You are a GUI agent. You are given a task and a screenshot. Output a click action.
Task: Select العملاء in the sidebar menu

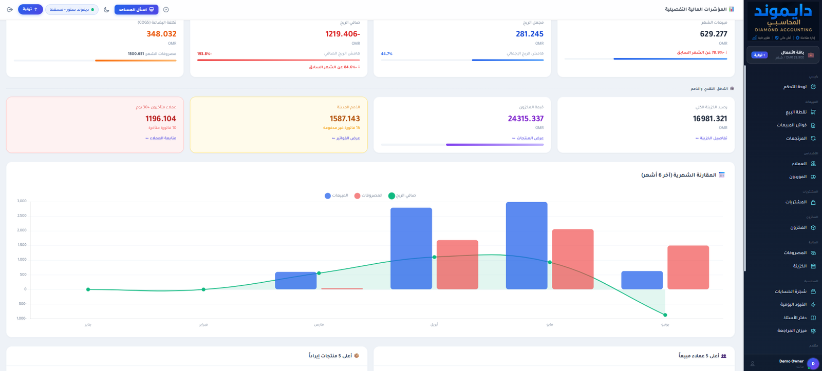[x=799, y=164]
